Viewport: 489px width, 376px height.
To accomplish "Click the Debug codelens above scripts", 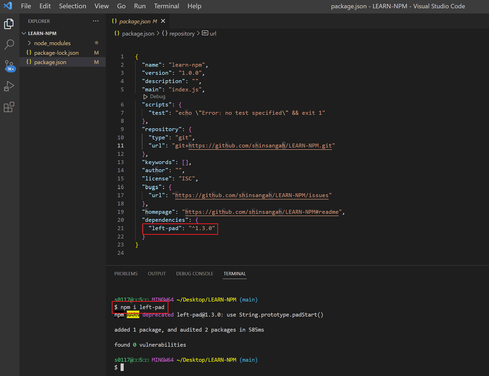I will 157,97.
